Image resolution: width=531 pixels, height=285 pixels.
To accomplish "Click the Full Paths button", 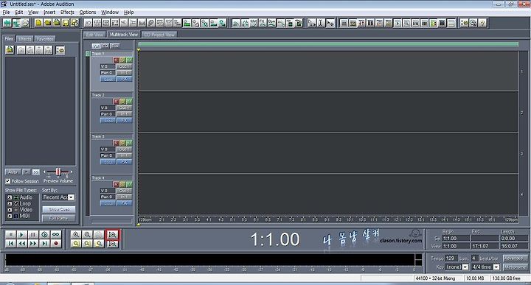I will 59,219.
